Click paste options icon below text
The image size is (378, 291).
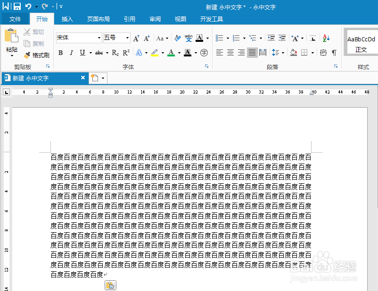(110, 285)
